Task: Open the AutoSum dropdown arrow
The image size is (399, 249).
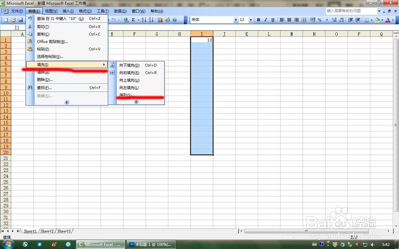Action: [x=138, y=20]
